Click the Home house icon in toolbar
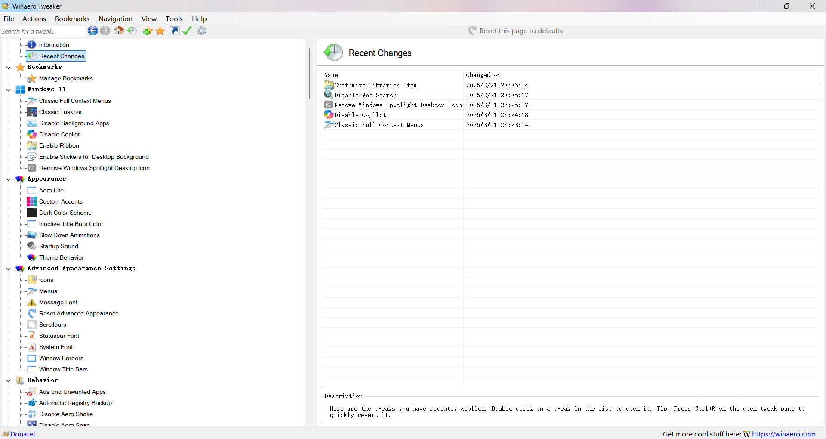This screenshot has height=439, width=826. pyautogui.click(x=119, y=31)
